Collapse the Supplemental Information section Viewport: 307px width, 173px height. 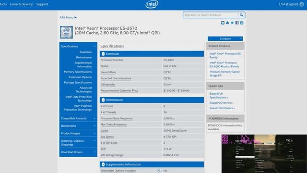(103, 164)
